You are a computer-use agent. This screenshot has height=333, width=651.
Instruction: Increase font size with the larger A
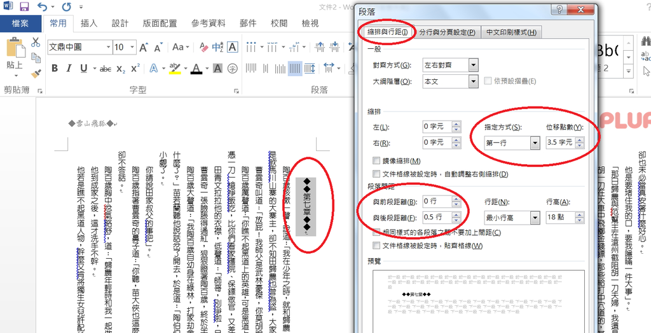(144, 47)
